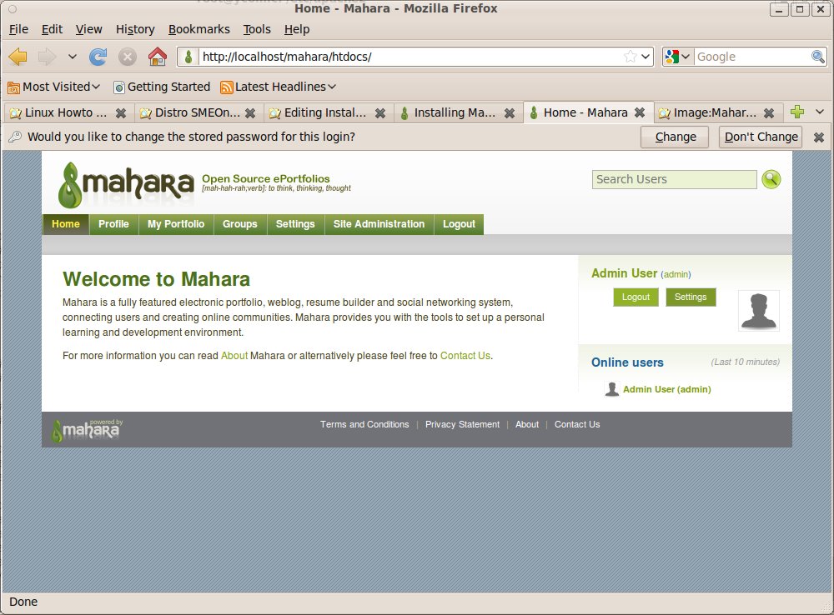Click the Google search magnifier icon

pyautogui.click(x=818, y=57)
